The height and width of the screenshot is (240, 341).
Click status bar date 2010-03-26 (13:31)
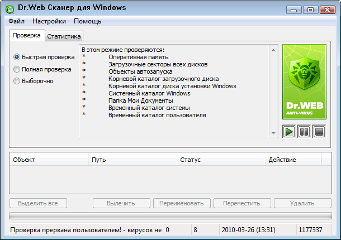pyautogui.click(x=249, y=230)
